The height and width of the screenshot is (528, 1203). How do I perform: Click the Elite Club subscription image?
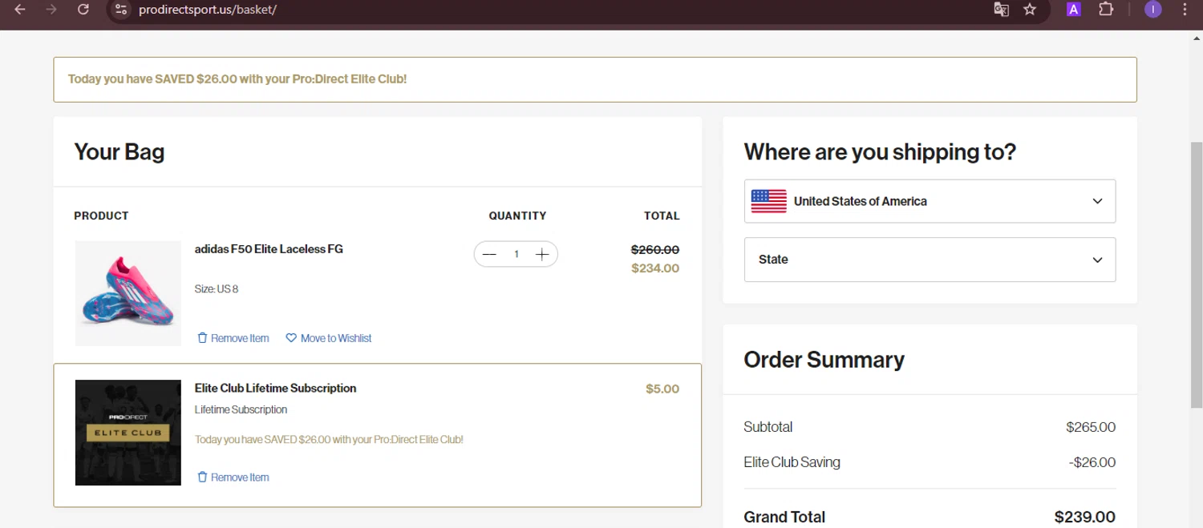click(x=128, y=433)
